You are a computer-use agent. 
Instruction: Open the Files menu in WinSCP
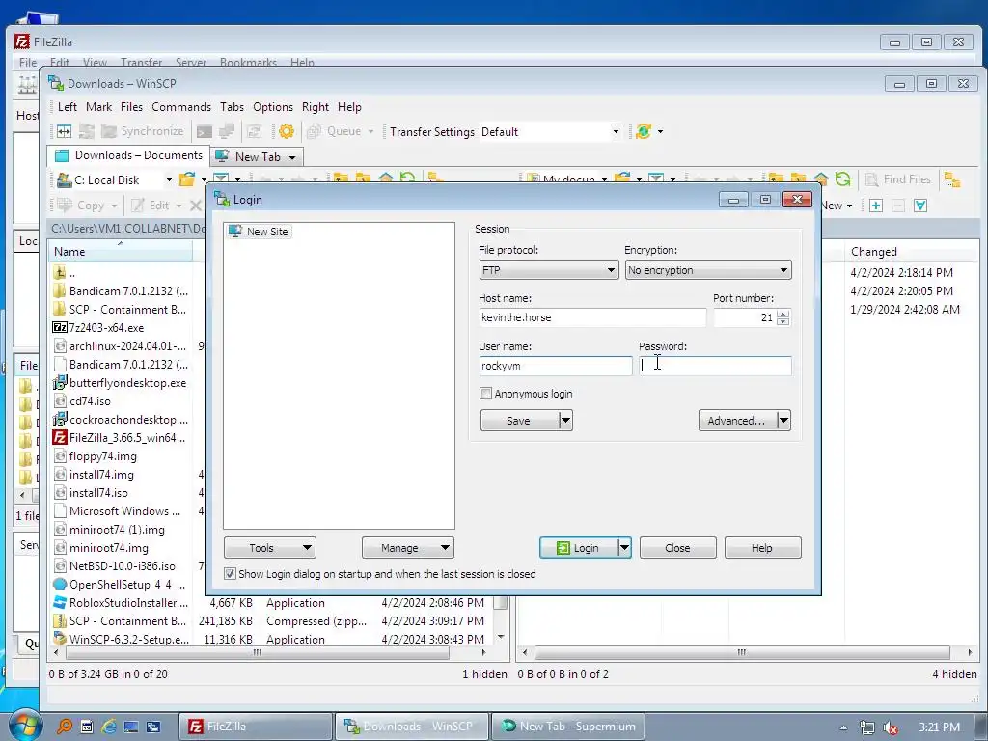click(x=131, y=107)
